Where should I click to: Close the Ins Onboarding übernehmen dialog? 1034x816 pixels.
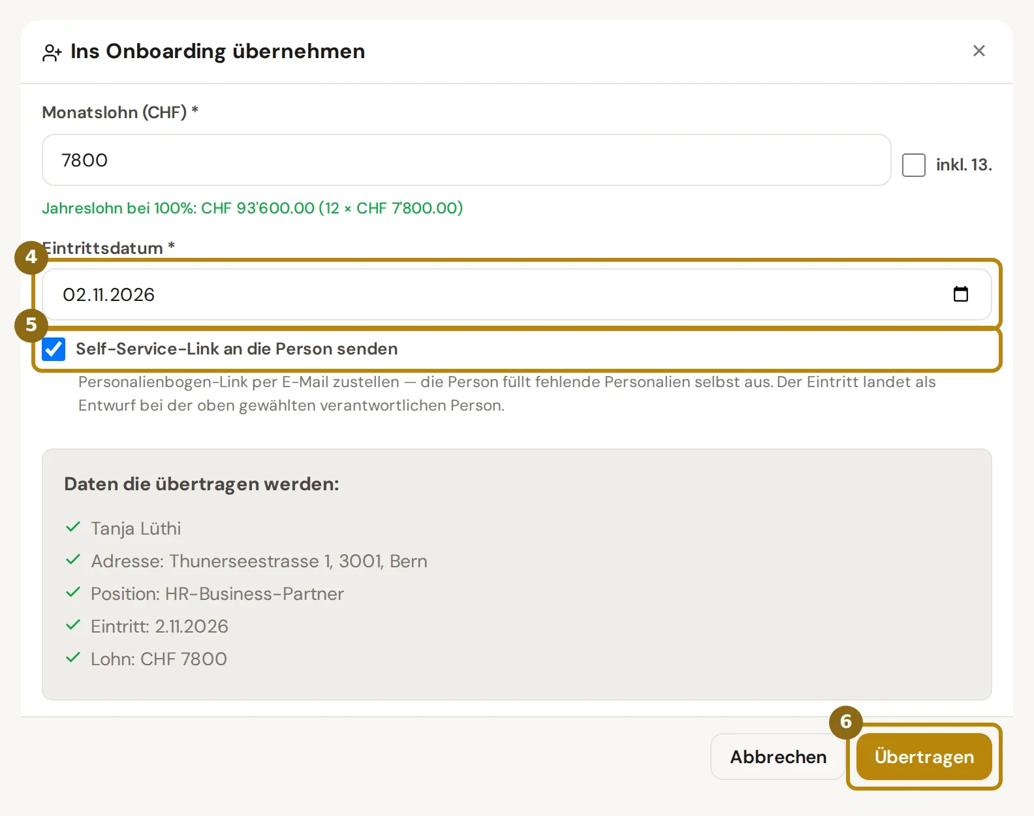[x=979, y=51]
